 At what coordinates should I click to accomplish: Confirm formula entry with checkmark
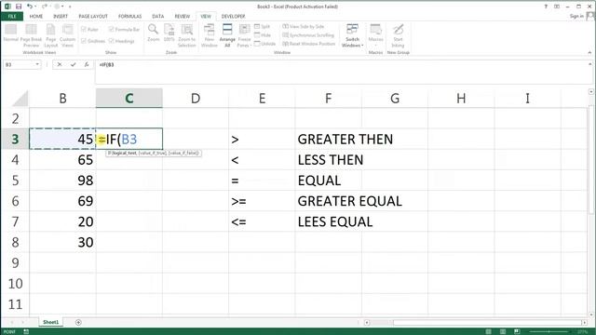(73, 64)
